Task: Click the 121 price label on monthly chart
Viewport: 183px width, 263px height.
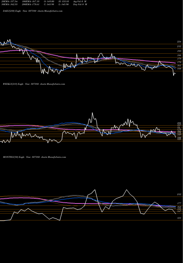Action: [179, 218]
